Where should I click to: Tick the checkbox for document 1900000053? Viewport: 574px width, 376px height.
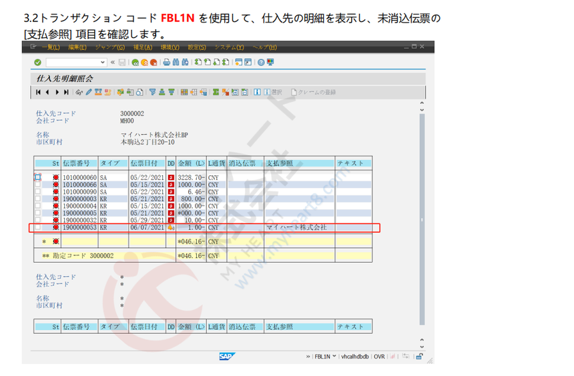click(37, 227)
